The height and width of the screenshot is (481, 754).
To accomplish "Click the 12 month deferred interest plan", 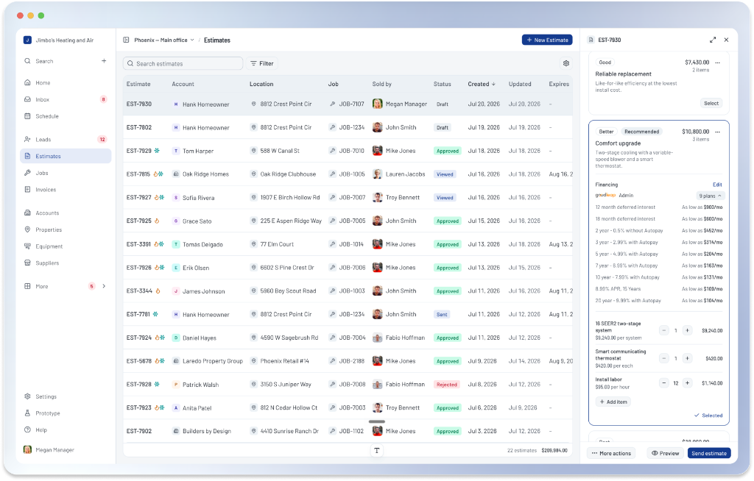I will click(659, 207).
